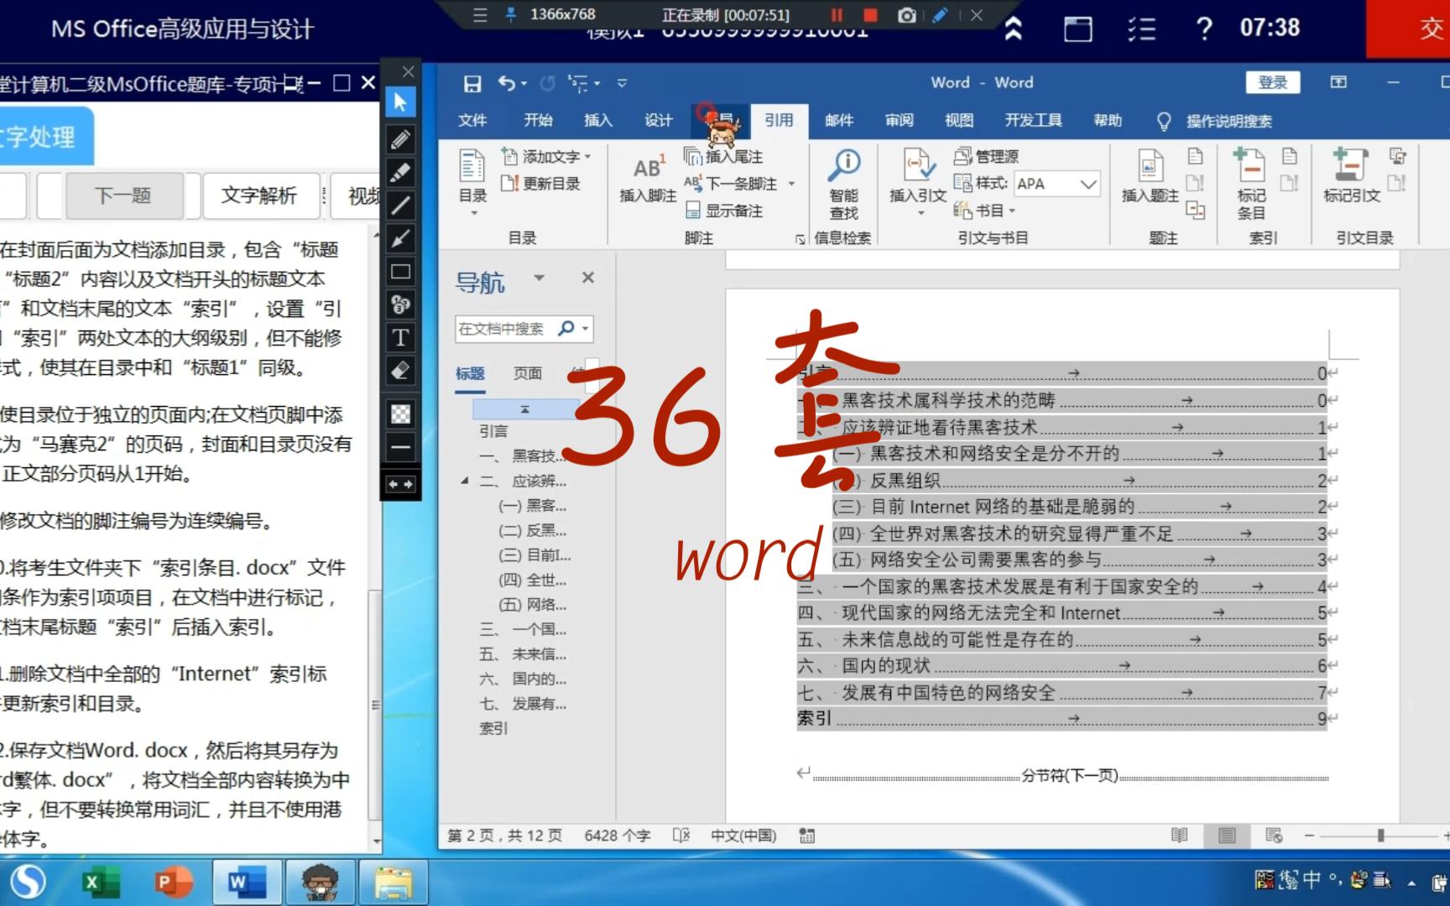Open the footnote dialog launcher in 脚注 group
This screenshot has width=1450, height=906.
click(x=800, y=239)
